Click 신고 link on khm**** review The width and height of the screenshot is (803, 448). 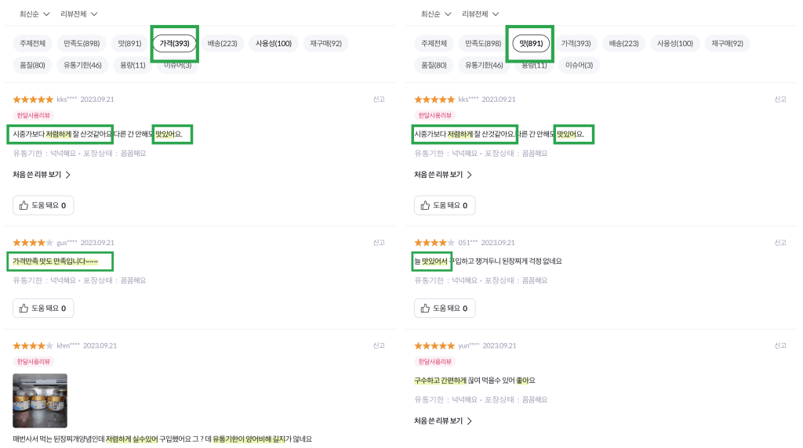[379, 345]
